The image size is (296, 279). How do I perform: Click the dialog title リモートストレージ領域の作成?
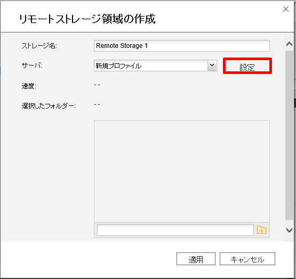87,19
